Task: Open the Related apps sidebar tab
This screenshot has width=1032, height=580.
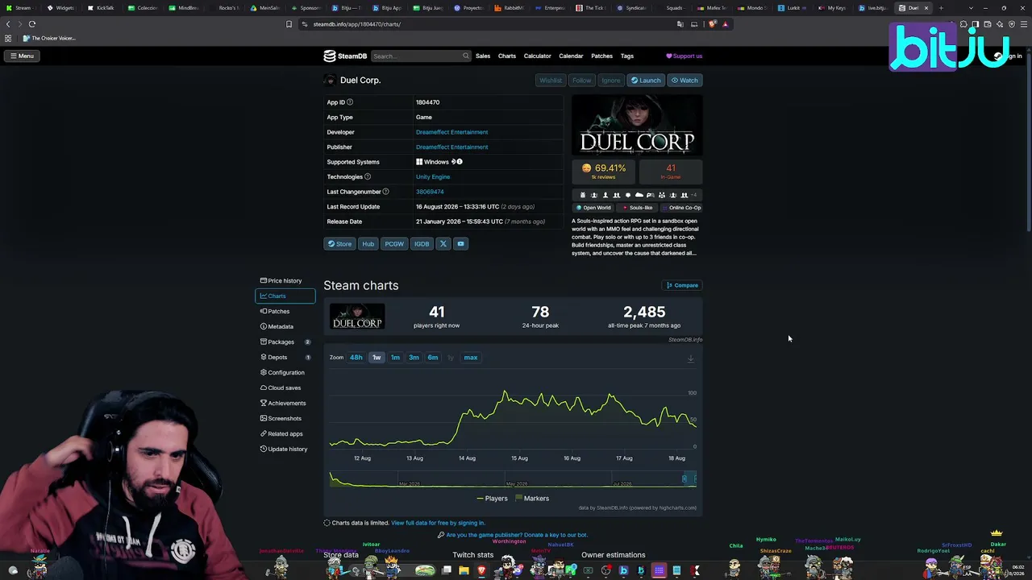Action: click(285, 433)
